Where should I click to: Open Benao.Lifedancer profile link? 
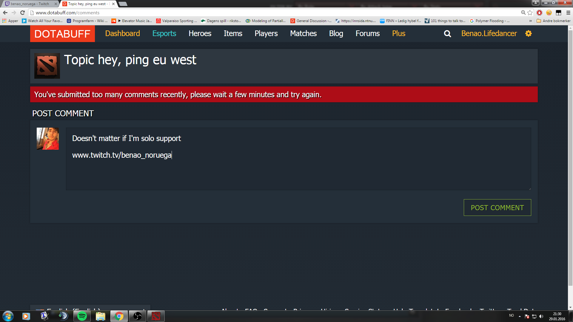[x=489, y=33]
